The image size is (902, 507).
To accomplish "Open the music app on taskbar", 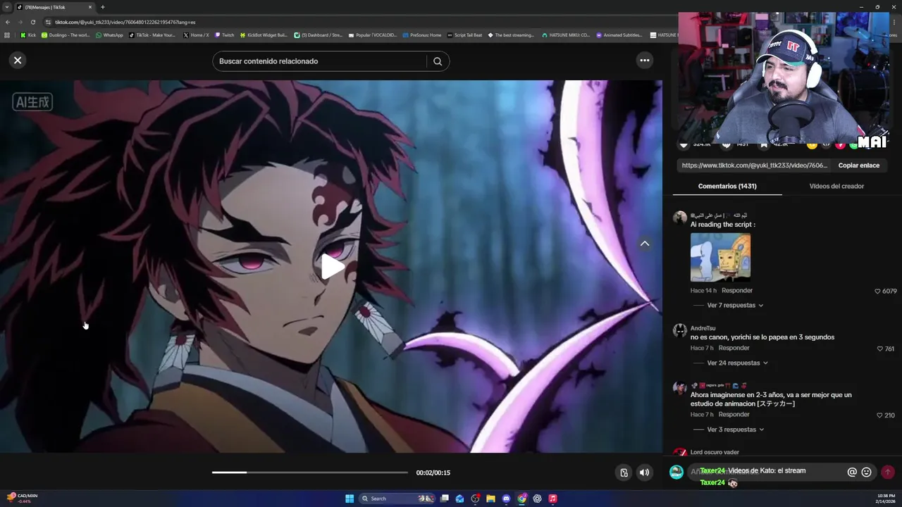I will [x=552, y=499].
